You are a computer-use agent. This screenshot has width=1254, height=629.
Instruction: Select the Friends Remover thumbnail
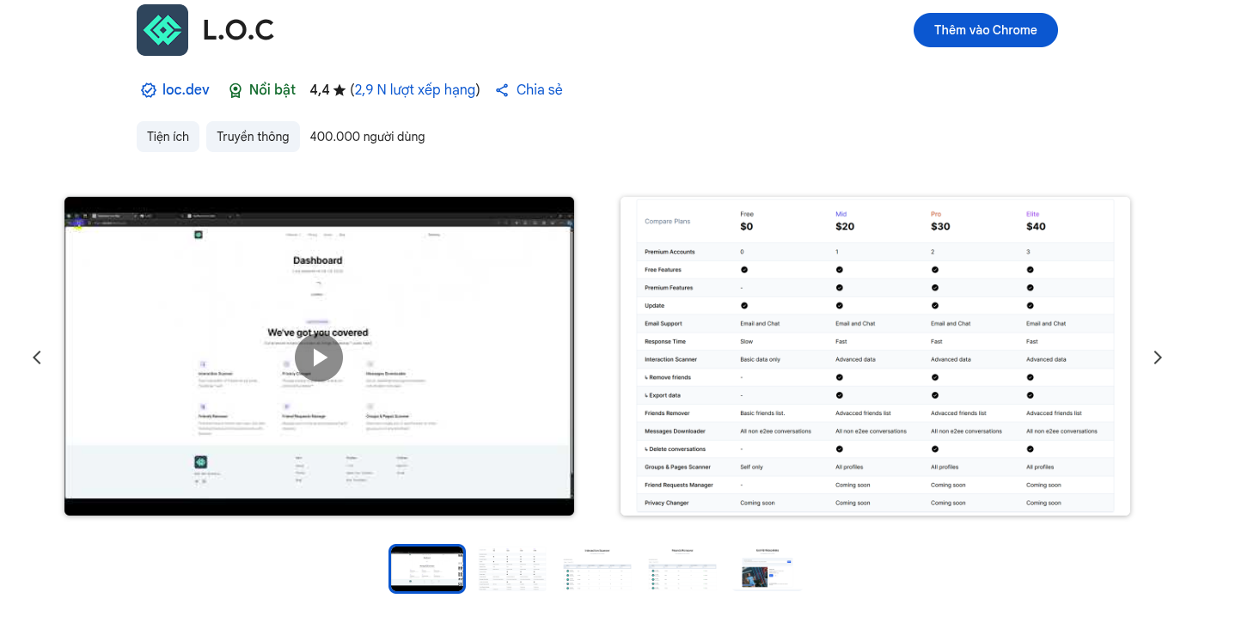682,569
